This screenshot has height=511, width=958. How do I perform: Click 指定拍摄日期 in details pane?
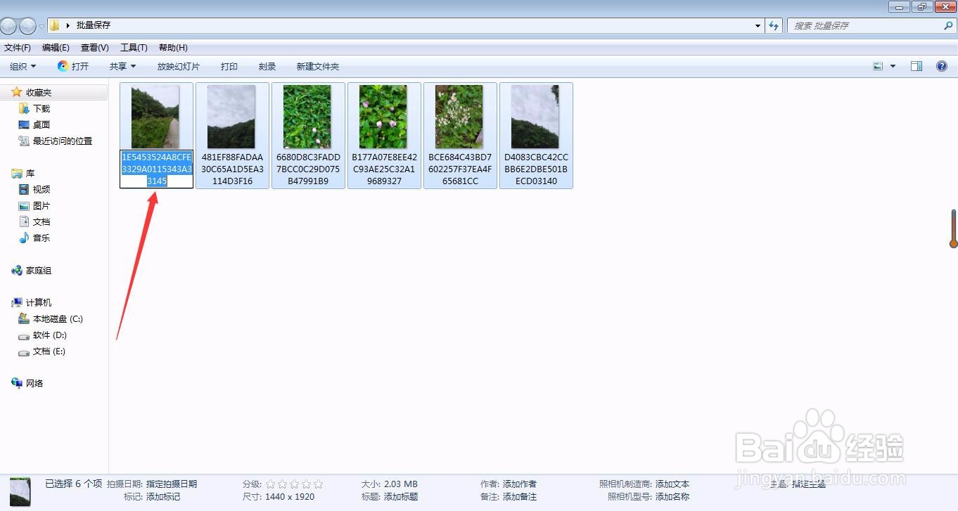(172, 484)
